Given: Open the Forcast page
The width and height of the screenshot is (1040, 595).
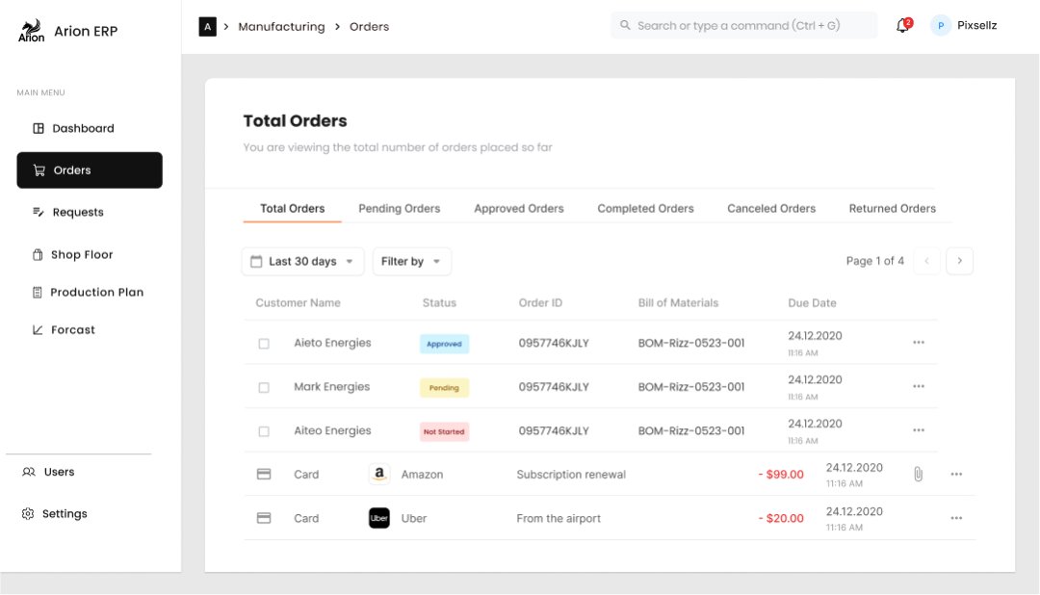Looking at the screenshot, I should click(64, 329).
